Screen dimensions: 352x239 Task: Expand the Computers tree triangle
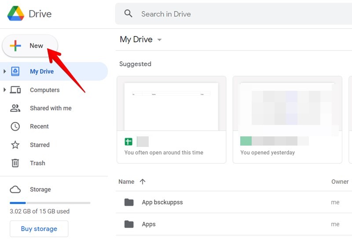click(x=4, y=90)
